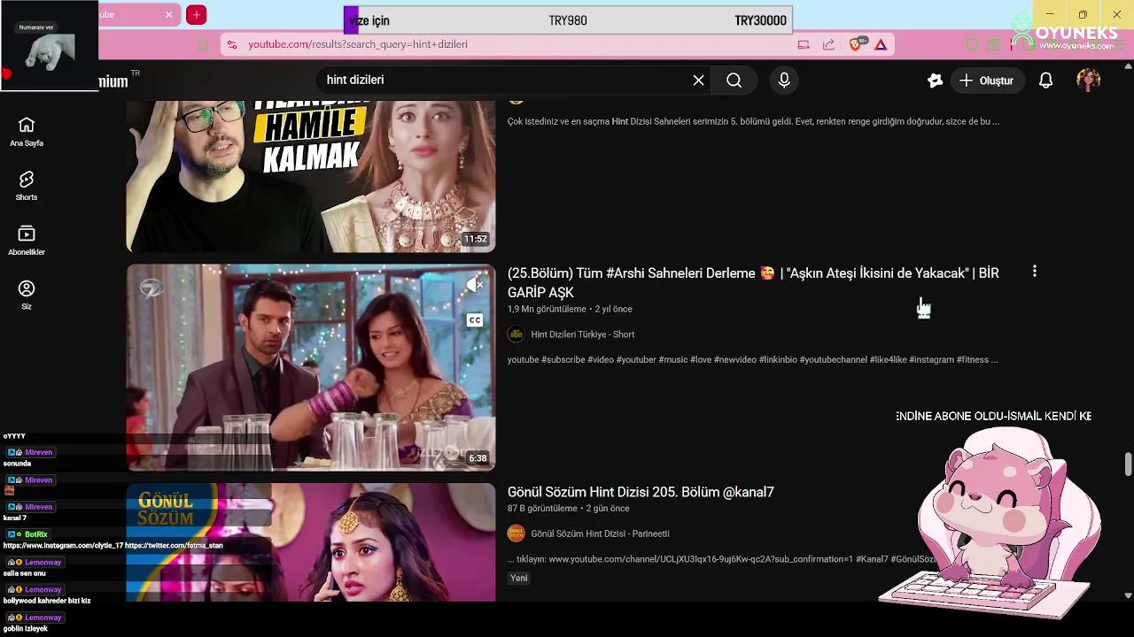The image size is (1134, 637).
Task: Click the TRY980 donation amount overlay
Action: [x=568, y=20]
